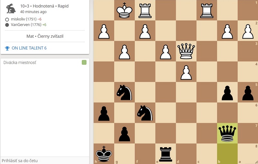Select the black king on h8
258x164 pixels.
pos(104,154)
